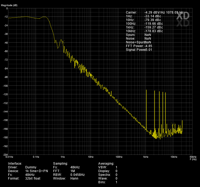Click the -12 tick on magnitude axis
Viewport: 200px width, 187px height.
(6, 17)
